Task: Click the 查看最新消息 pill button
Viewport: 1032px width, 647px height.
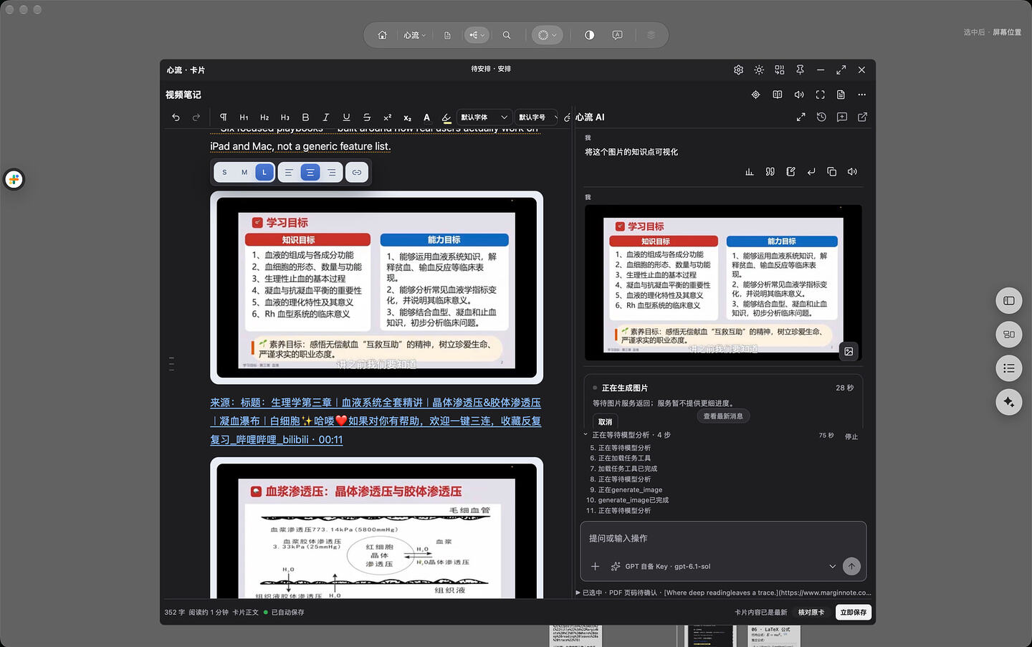Action: [x=723, y=416]
